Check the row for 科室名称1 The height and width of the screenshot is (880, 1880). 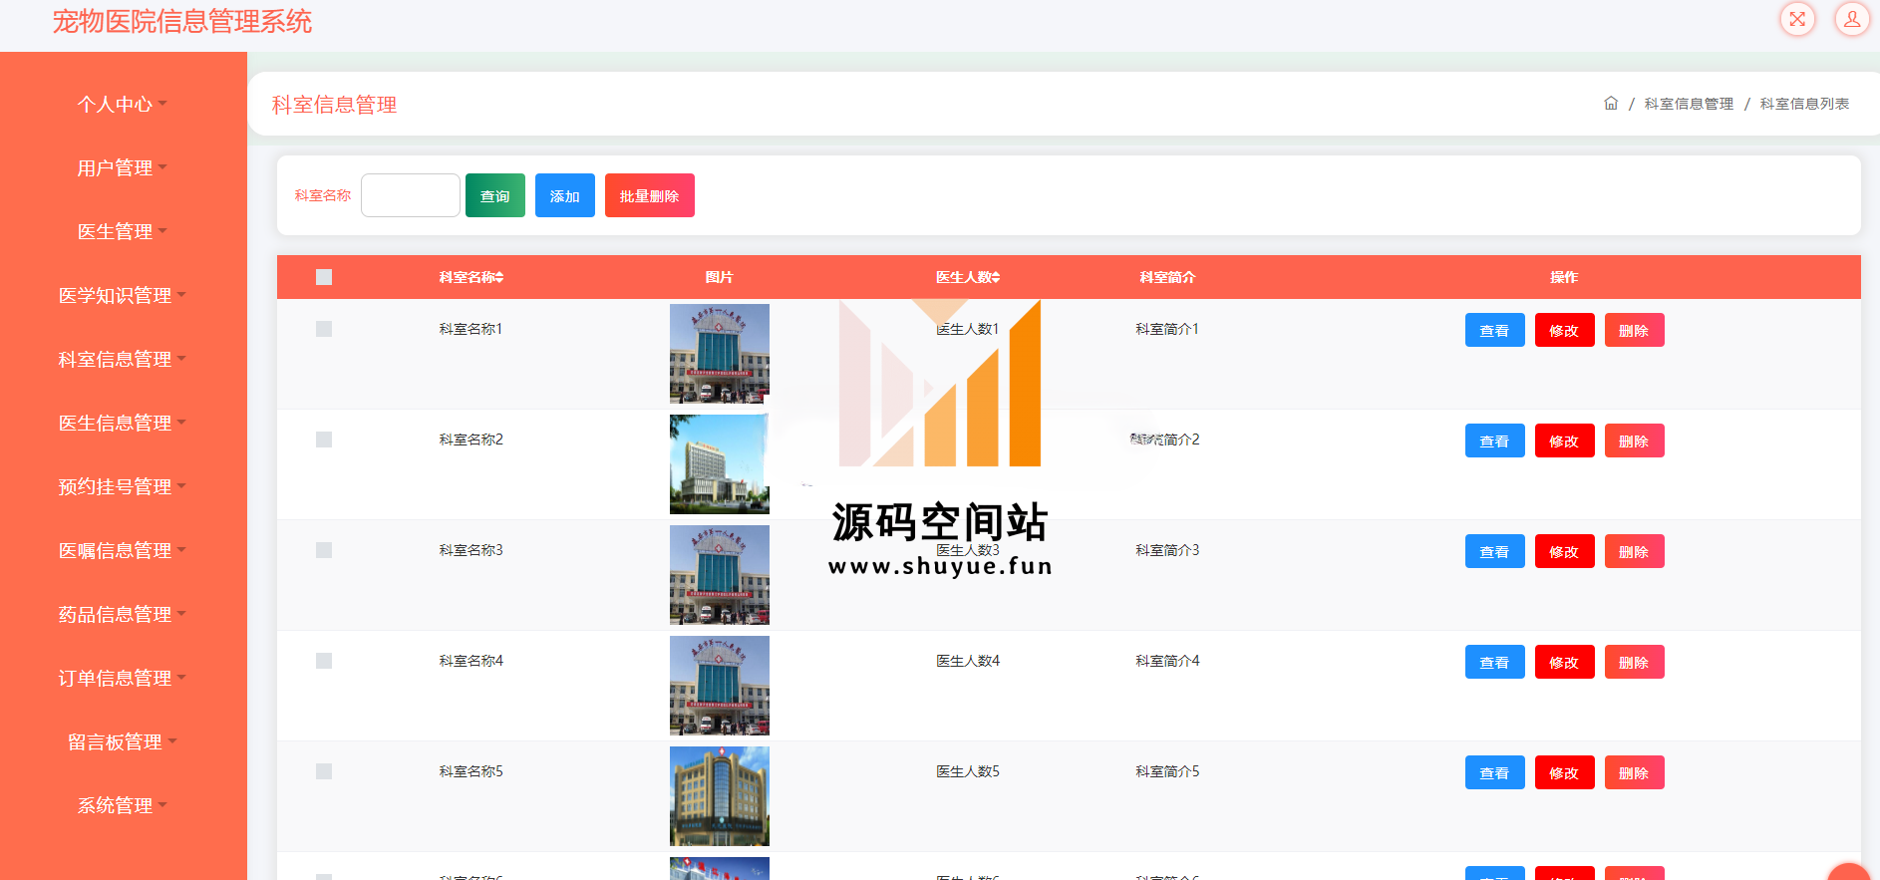324,329
